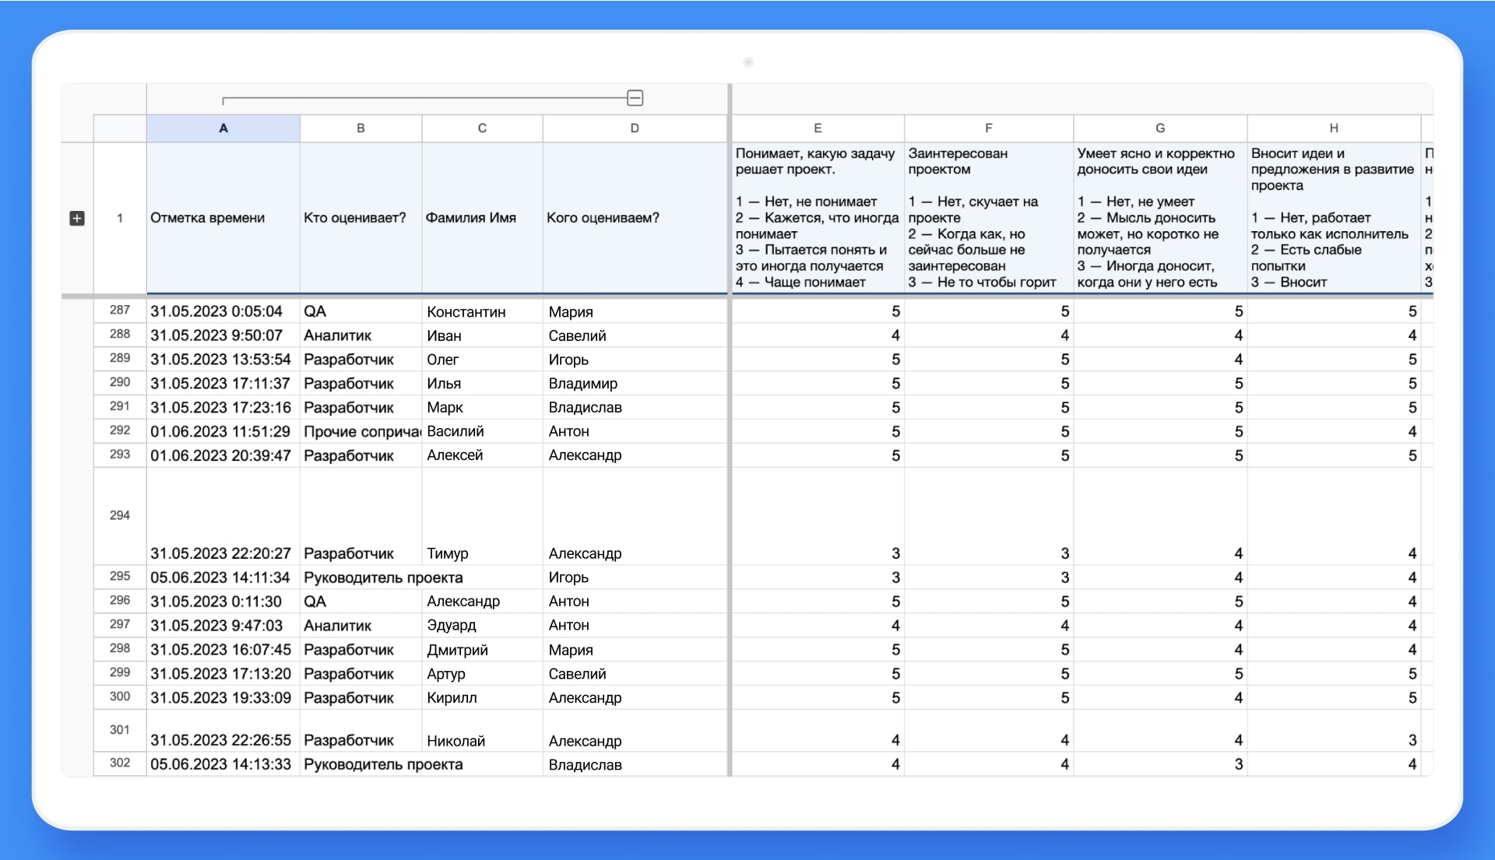The height and width of the screenshot is (860, 1495).
Task: Select 'Руководитель проекта' in row 295
Action: 383,577
